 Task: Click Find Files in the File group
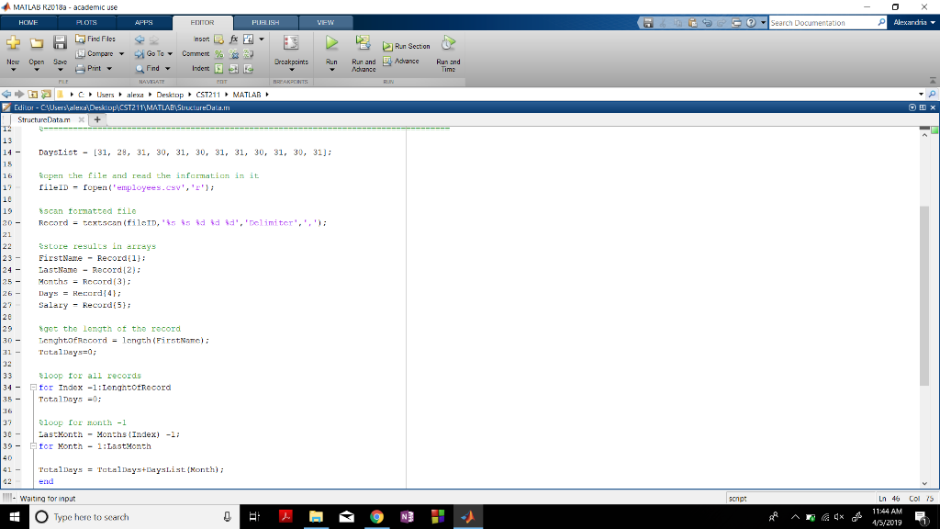pyautogui.click(x=95, y=39)
